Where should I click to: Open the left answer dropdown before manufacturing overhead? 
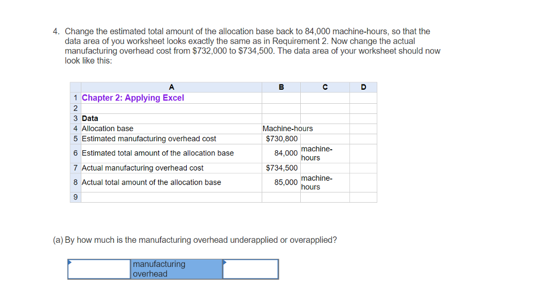(99, 269)
